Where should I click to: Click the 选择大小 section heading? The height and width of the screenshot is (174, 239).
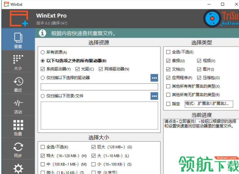99,138
